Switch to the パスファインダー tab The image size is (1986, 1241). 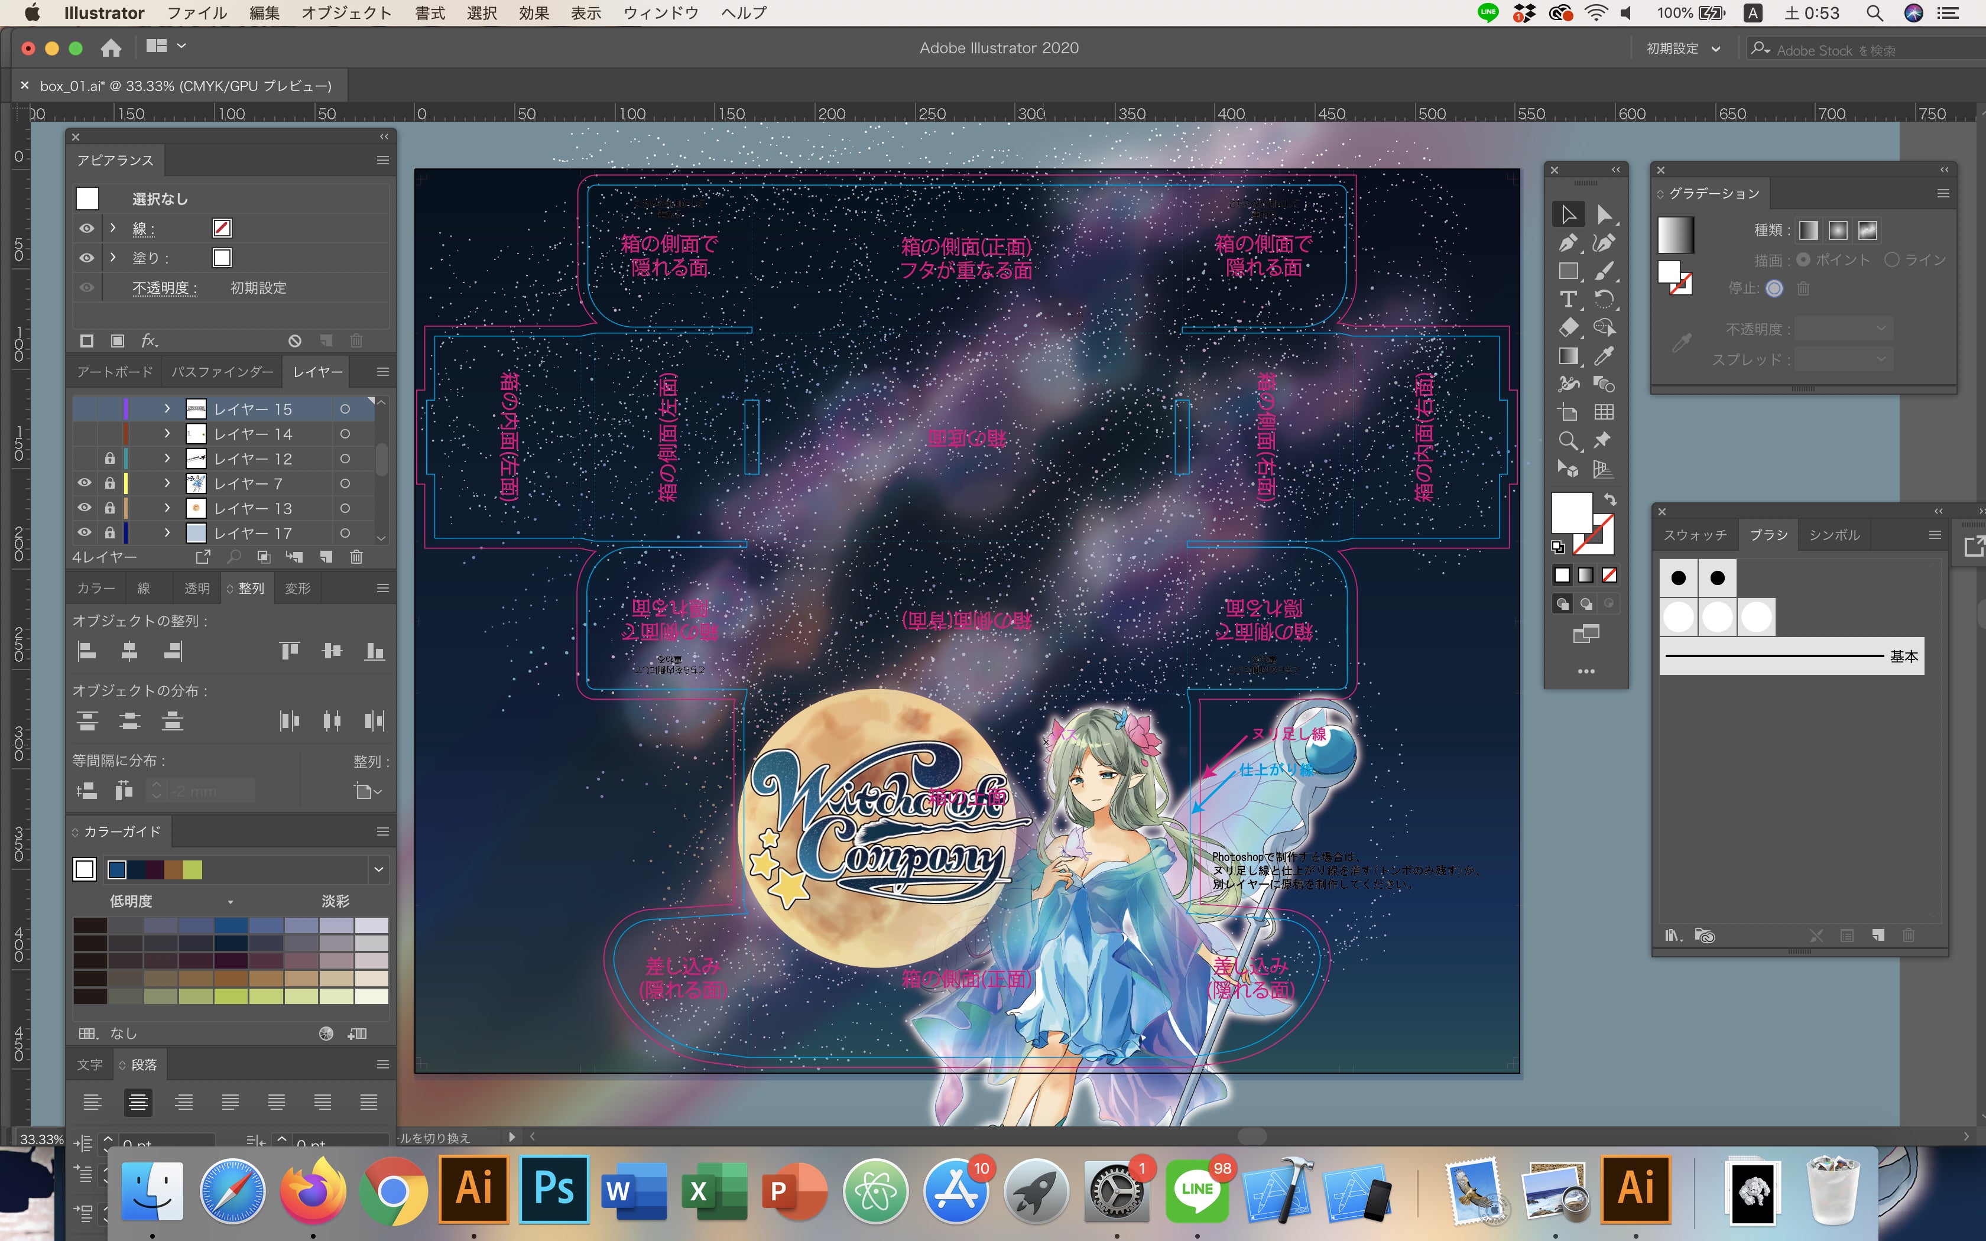[222, 372]
